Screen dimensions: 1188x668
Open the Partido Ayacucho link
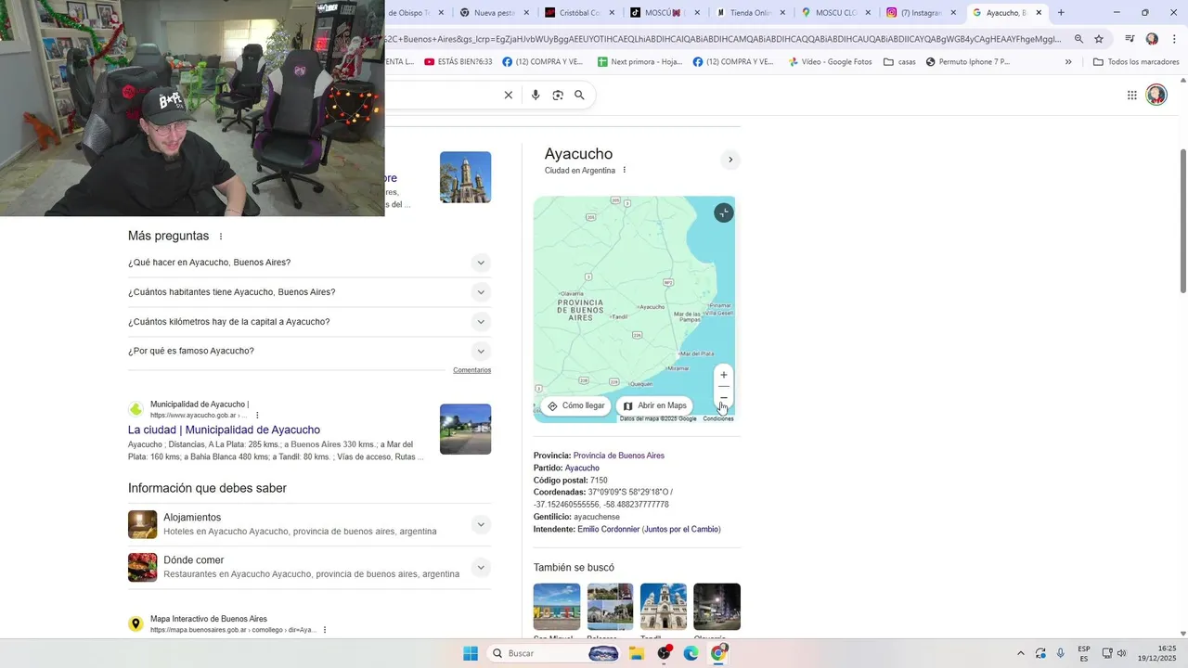coord(582,469)
